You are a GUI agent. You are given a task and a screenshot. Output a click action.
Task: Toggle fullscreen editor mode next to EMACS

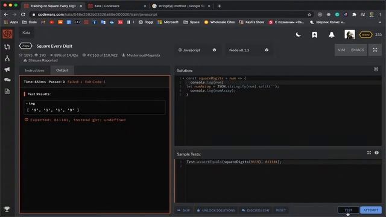(375, 50)
